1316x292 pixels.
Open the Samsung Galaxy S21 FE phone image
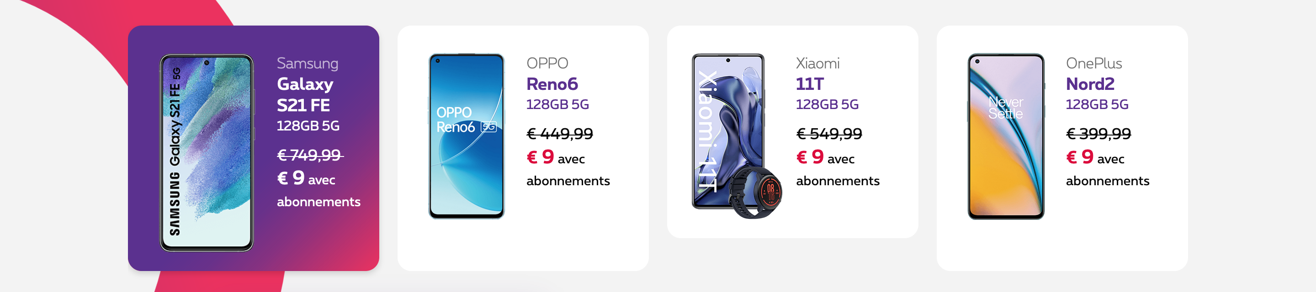(x=207, y=153)
